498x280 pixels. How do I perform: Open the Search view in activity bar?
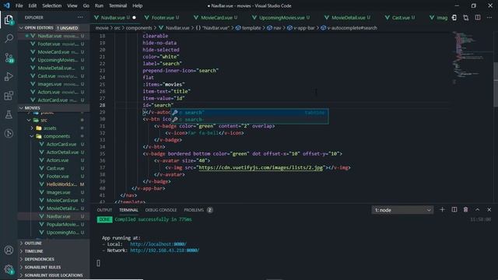coord(9,38)
